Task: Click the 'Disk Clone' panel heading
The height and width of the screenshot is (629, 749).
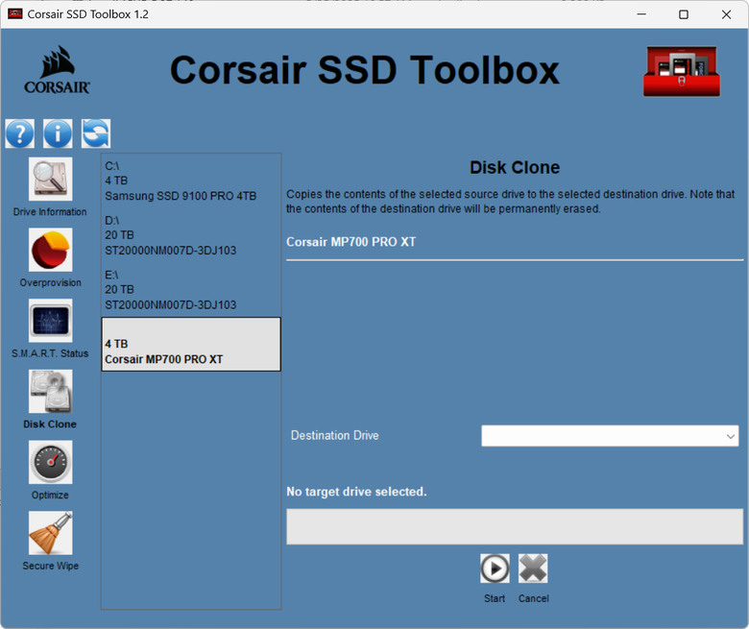Action: tap(515, 167)
